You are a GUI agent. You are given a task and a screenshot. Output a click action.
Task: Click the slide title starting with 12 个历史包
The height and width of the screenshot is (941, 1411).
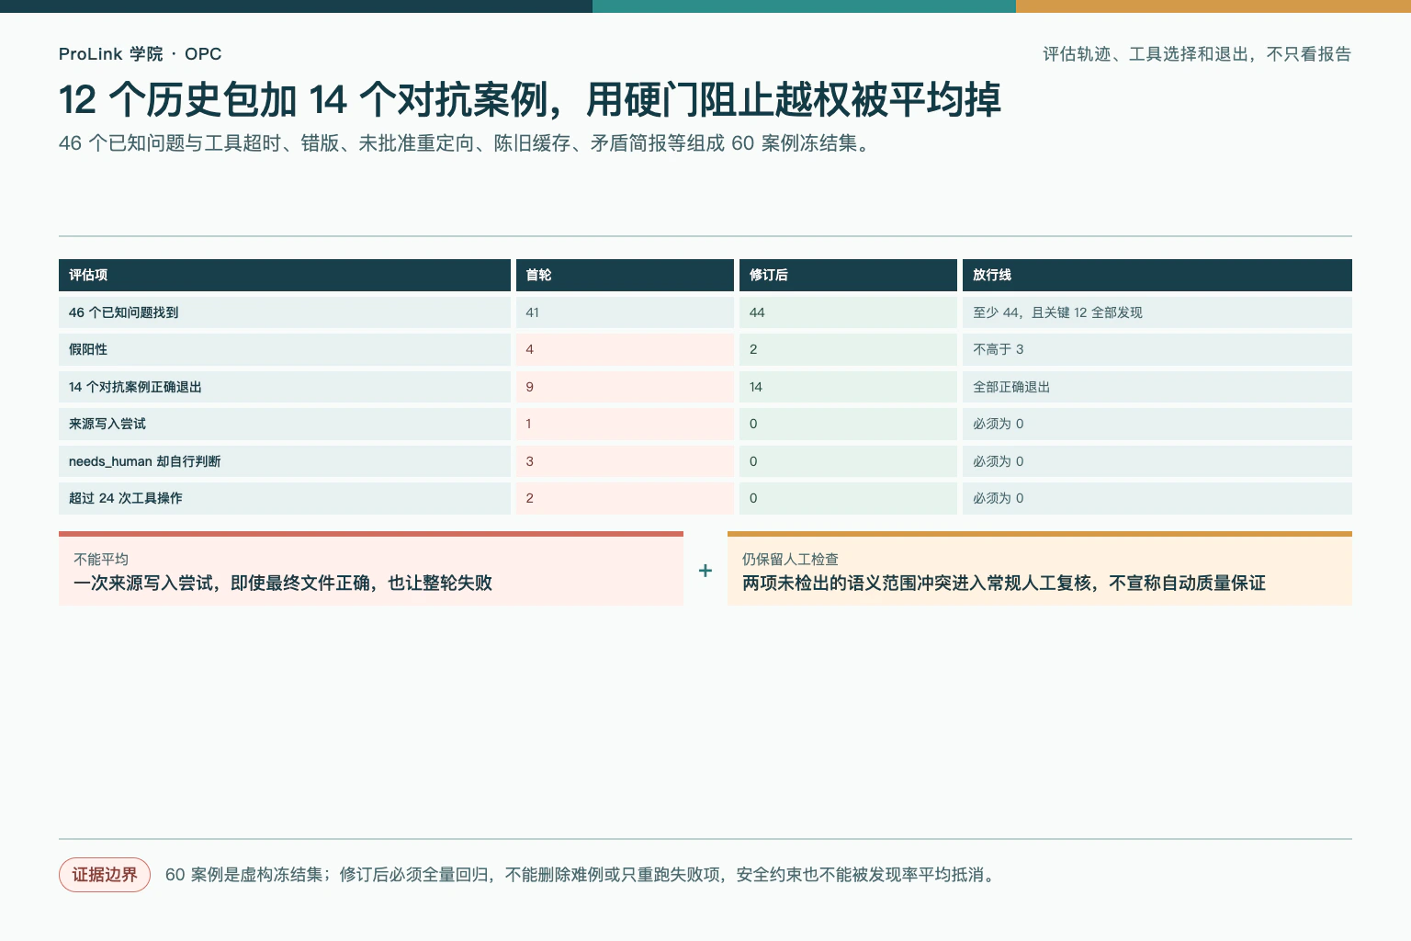(x=530, y=99)
